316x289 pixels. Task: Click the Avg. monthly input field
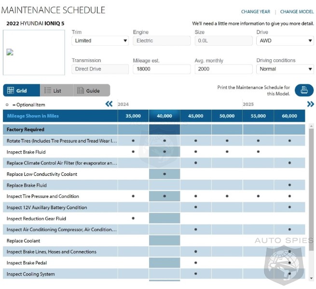point(223,69)
